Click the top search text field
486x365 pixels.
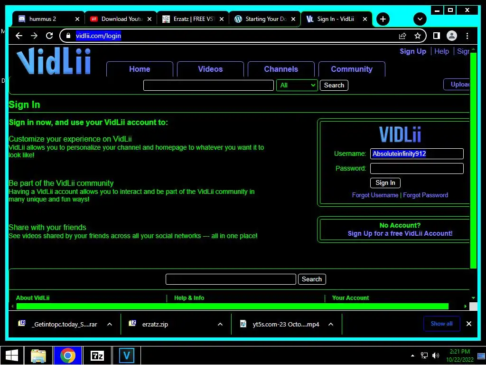click(x=208, y=85)
